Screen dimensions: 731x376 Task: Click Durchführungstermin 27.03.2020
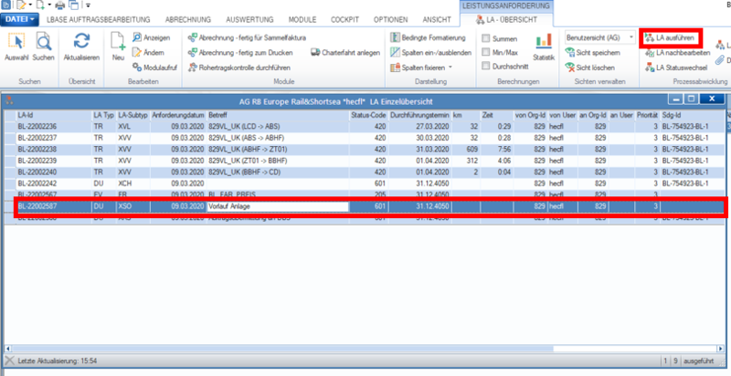coord(432,126)
